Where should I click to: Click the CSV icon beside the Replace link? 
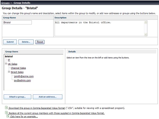(x=6, y=113)
